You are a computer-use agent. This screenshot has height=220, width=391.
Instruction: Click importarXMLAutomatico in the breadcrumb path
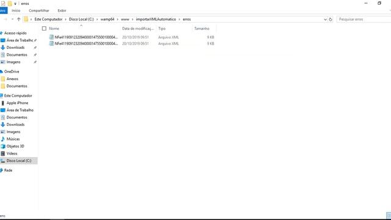[x=156, y=19]
